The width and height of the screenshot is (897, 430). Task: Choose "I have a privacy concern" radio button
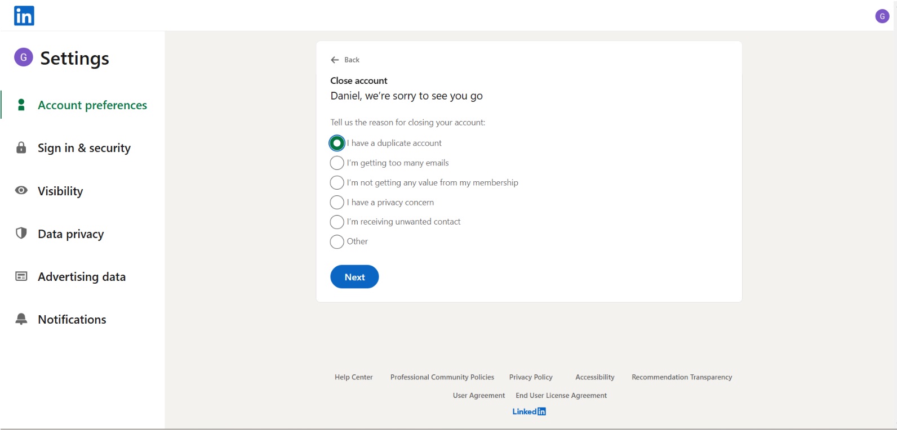337,203
